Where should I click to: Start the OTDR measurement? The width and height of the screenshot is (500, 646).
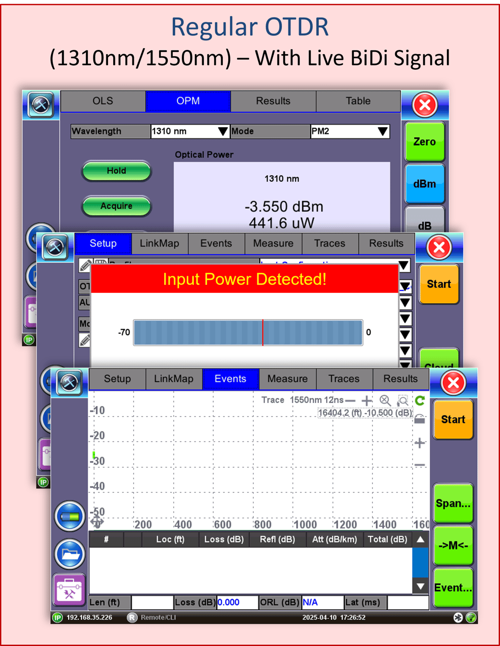pyautogui.click(x=453, y=419)
